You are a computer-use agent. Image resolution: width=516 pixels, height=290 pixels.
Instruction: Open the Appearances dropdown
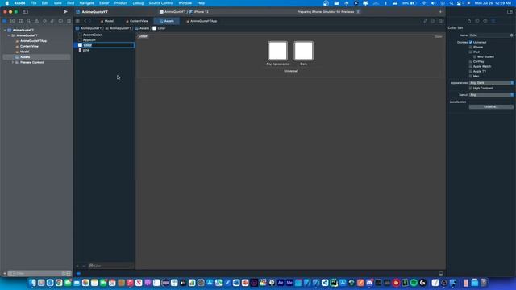[x=491, y=83]
